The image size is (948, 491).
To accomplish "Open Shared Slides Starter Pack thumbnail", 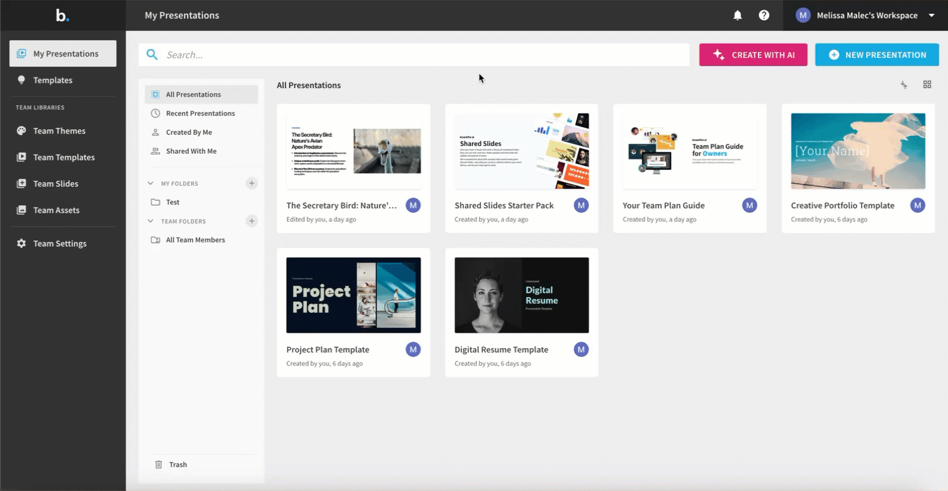I will click(x=522, y=151).
